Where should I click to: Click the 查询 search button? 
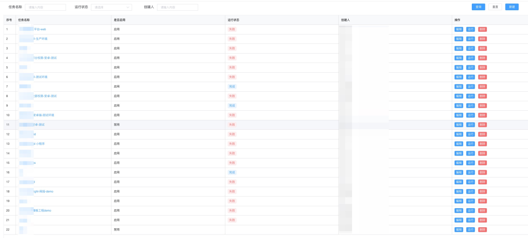[478, 7]
